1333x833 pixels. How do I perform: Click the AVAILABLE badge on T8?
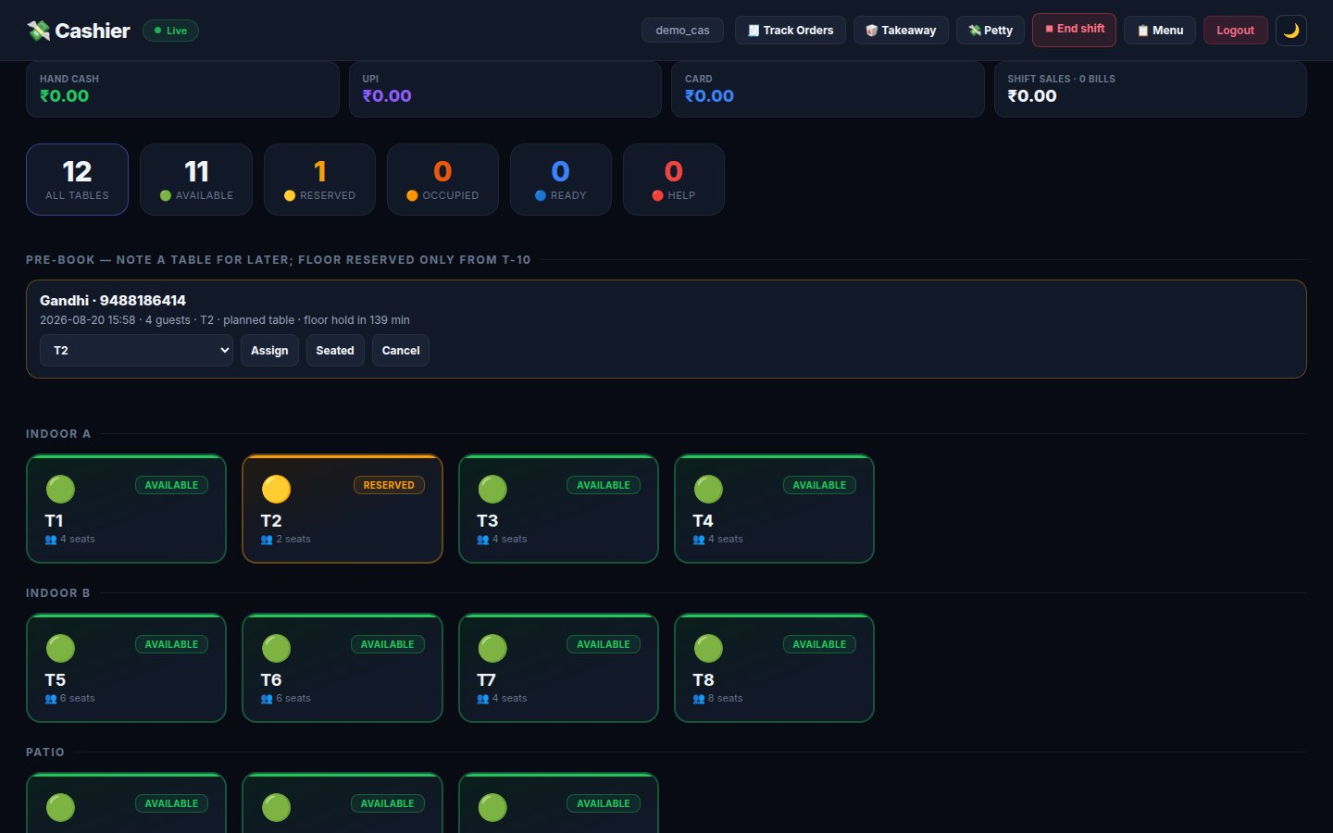819,644
